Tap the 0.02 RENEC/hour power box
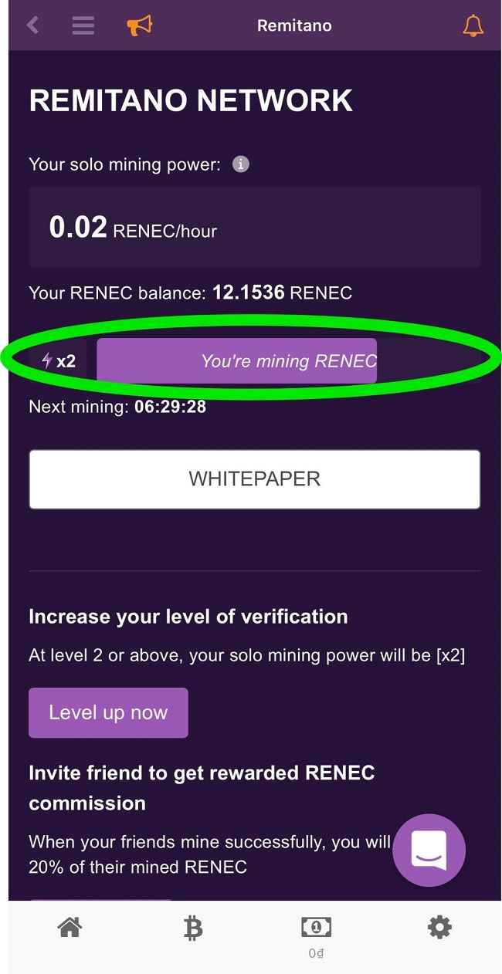Screen dimensions: 502x974 pyautogui.click(x=255, y=227)
